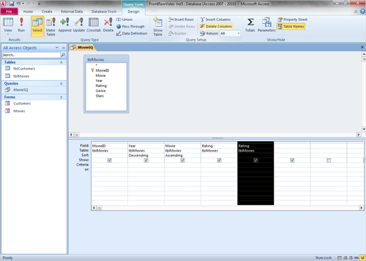The height and width of the screenshot is (261, 366).
Task: Switch to the Create ribbon tab
Action: pyautogui.click(x=47, y=11)
